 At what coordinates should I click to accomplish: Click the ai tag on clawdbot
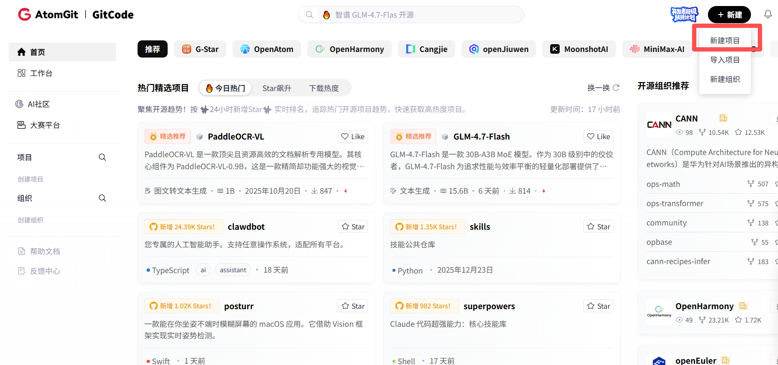click(x=203, y=270)
